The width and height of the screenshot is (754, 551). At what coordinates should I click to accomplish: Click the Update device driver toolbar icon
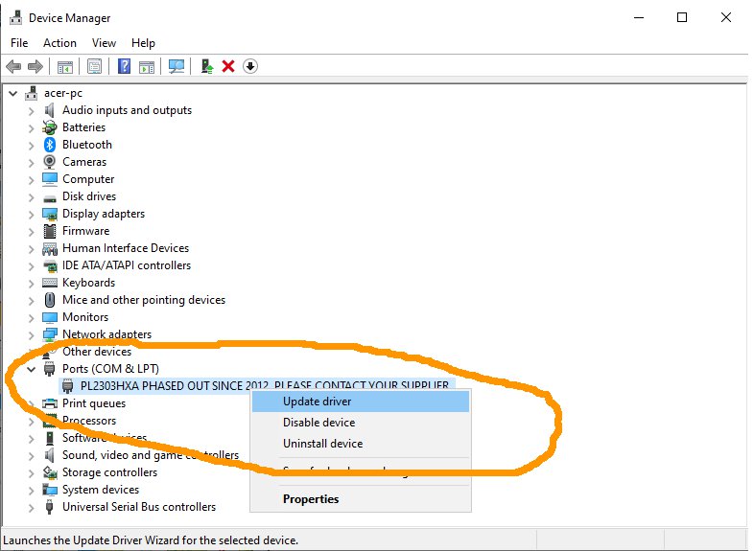[207, 66]
